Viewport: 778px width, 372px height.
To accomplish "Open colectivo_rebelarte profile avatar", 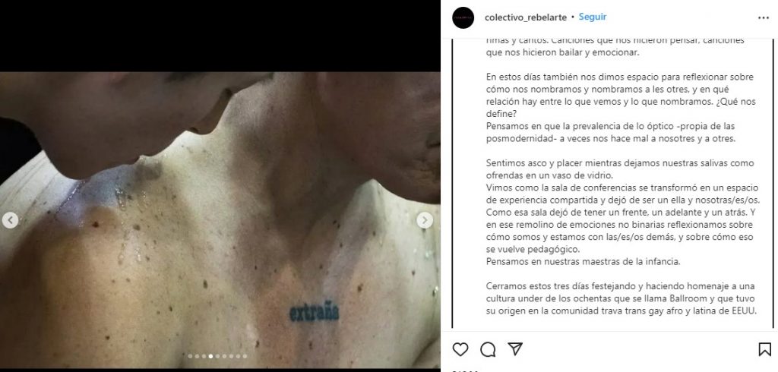I will pyautogui.click(x=463, y=18).
